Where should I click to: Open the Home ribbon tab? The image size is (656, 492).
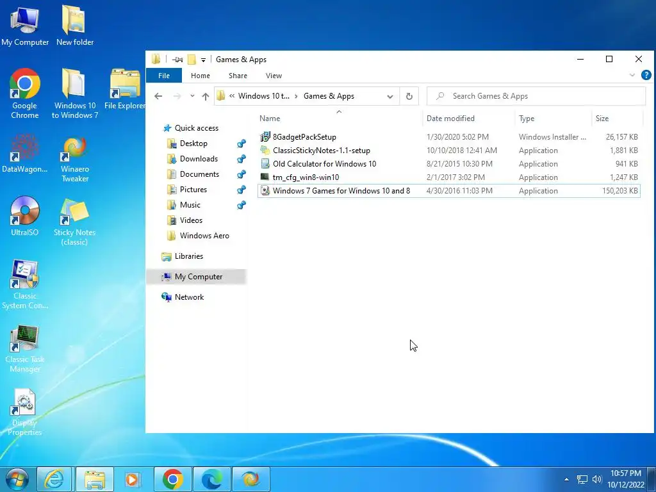(201, 76)
